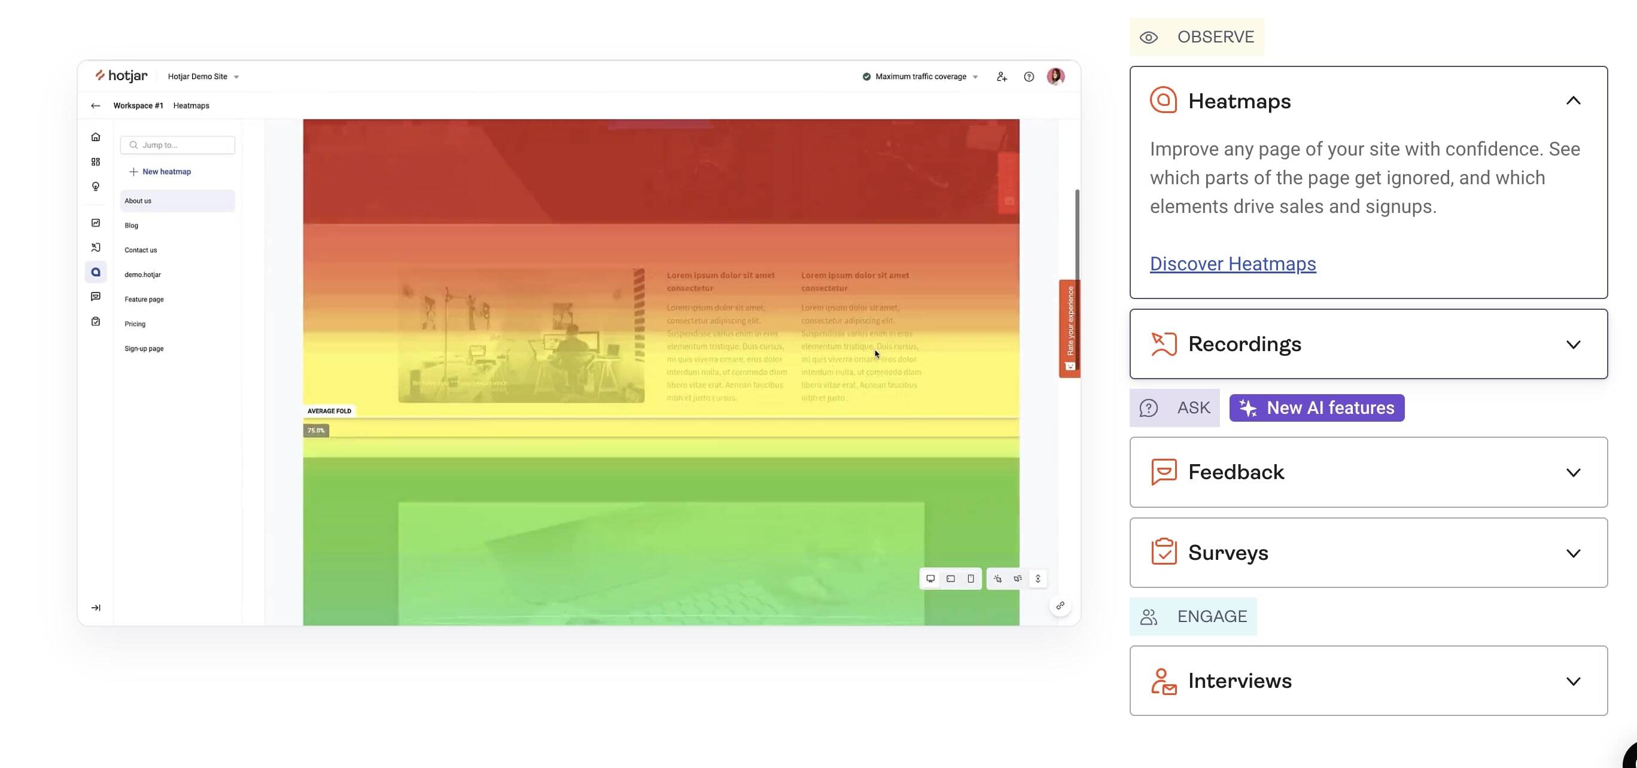
Task: Collapse the Heatmaps accordion
Action: coord(1573,101)
